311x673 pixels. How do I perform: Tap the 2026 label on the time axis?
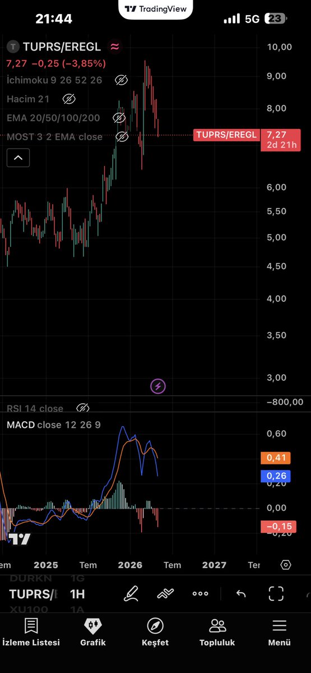131,565
